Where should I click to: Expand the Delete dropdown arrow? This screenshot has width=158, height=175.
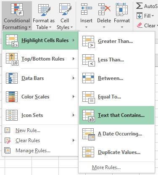104,27
